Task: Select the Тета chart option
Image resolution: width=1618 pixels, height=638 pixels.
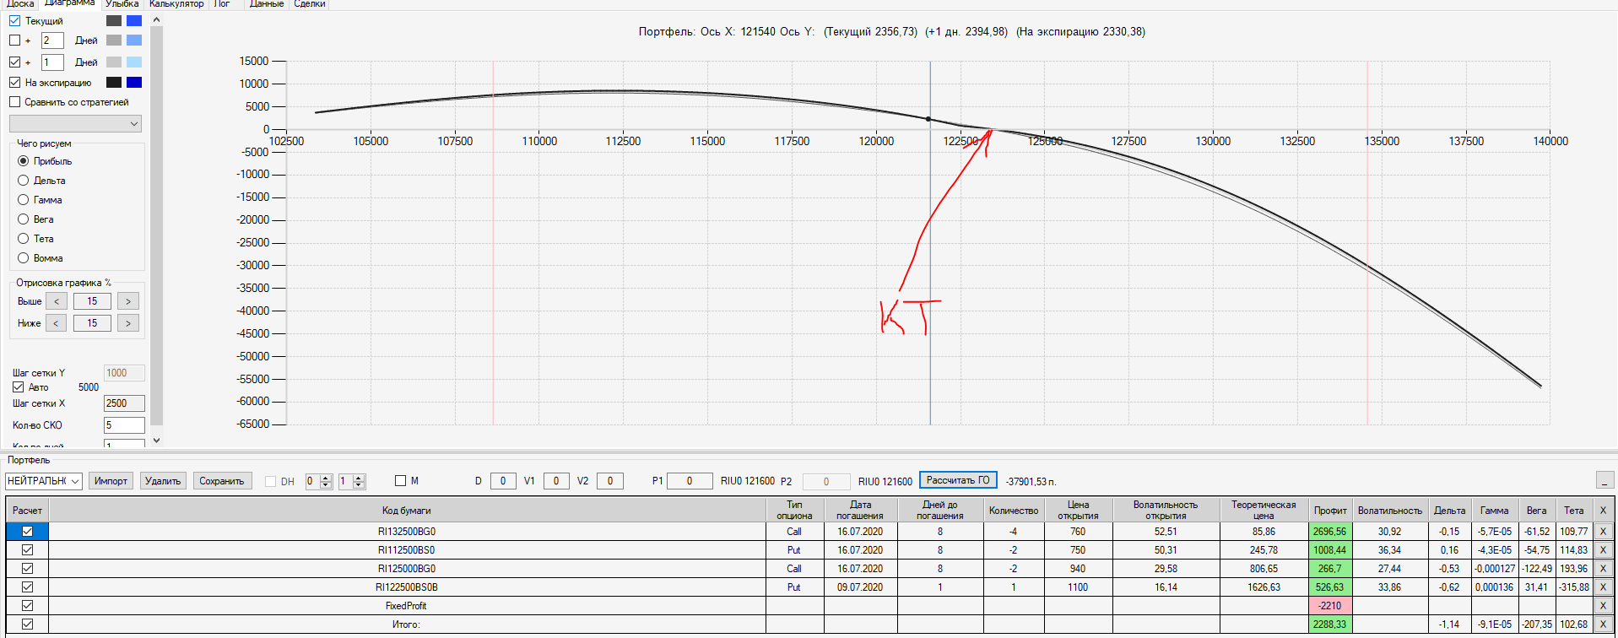Action: click(24, 239)
